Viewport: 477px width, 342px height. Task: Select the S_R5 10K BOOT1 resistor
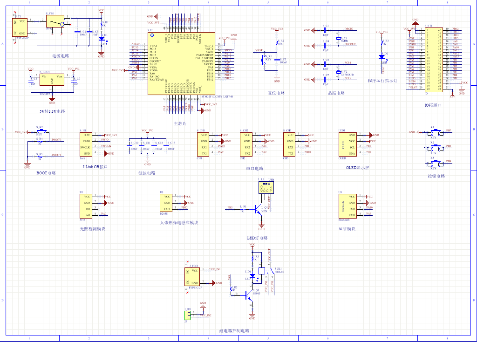pos(39,157)
